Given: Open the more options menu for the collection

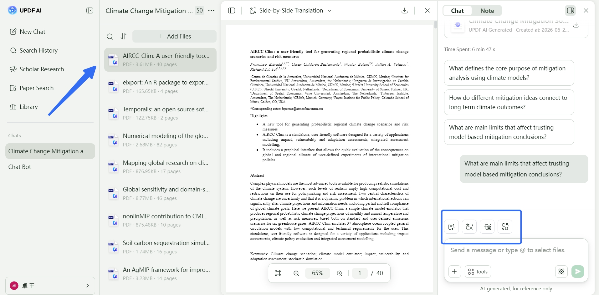Looking at the screenshot, I should tap(212, 10).
